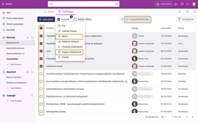Open the user profile avatar
Viewport: 198px width, 123px height.
pos(194,4)
